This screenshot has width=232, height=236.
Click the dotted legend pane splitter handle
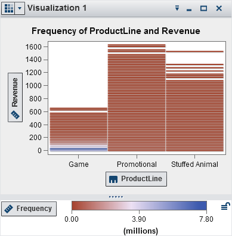point(116,197)
